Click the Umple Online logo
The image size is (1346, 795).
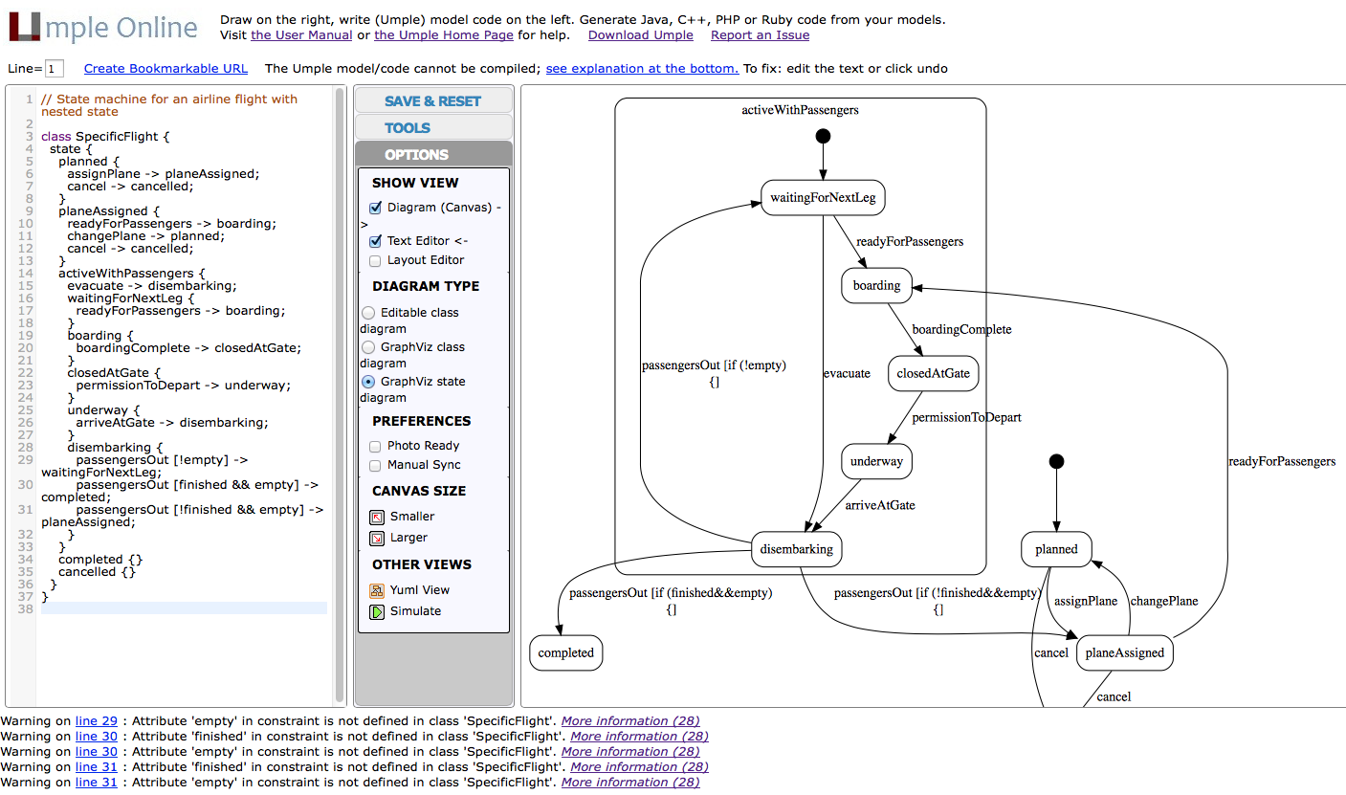point(103,28)
